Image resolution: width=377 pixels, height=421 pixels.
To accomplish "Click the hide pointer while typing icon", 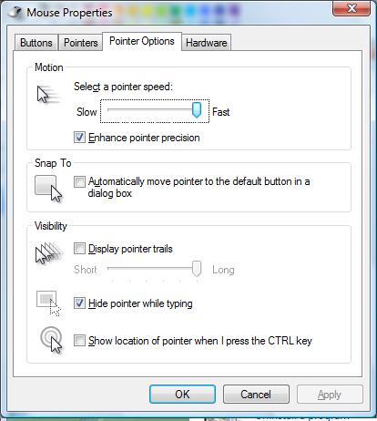I will 48,303.
